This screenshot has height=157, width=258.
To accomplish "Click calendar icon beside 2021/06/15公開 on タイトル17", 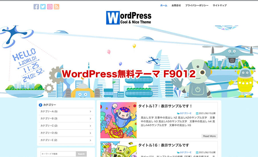I will tap(197, 113).
